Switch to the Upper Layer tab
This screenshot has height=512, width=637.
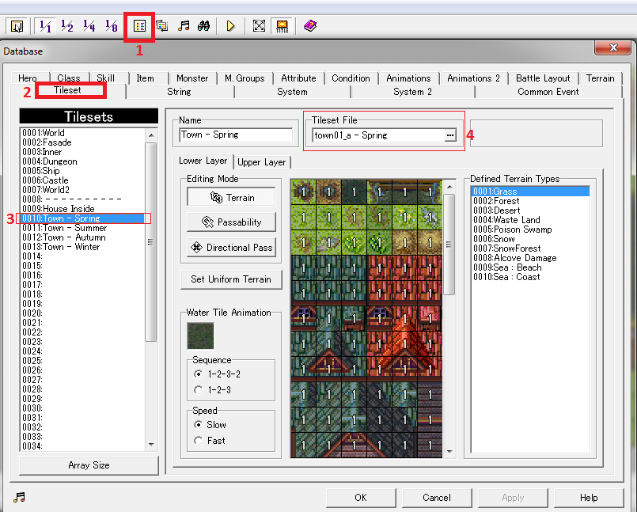[262, 162]
